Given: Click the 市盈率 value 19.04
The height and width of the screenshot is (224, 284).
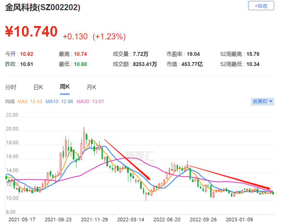Looking at the screenshot, I should coord(193,54).
